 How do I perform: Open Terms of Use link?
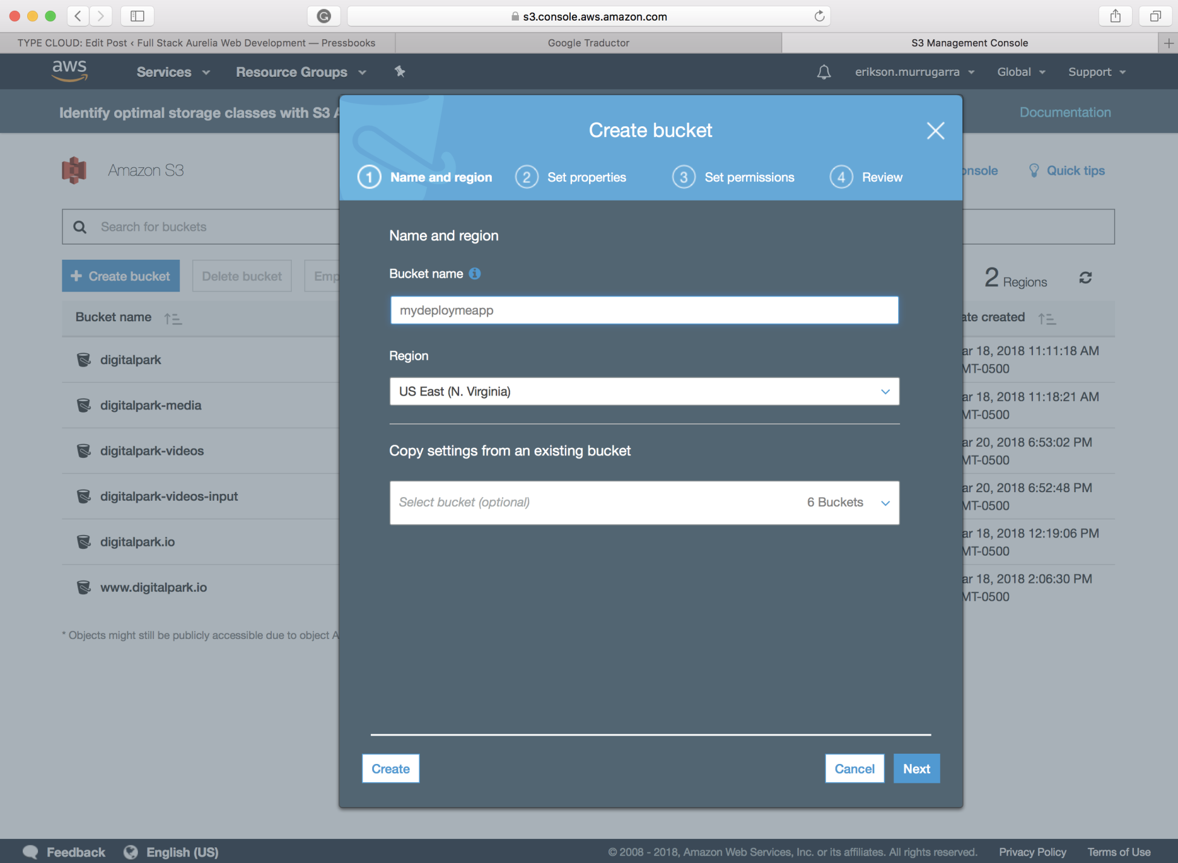[1119, 852]
